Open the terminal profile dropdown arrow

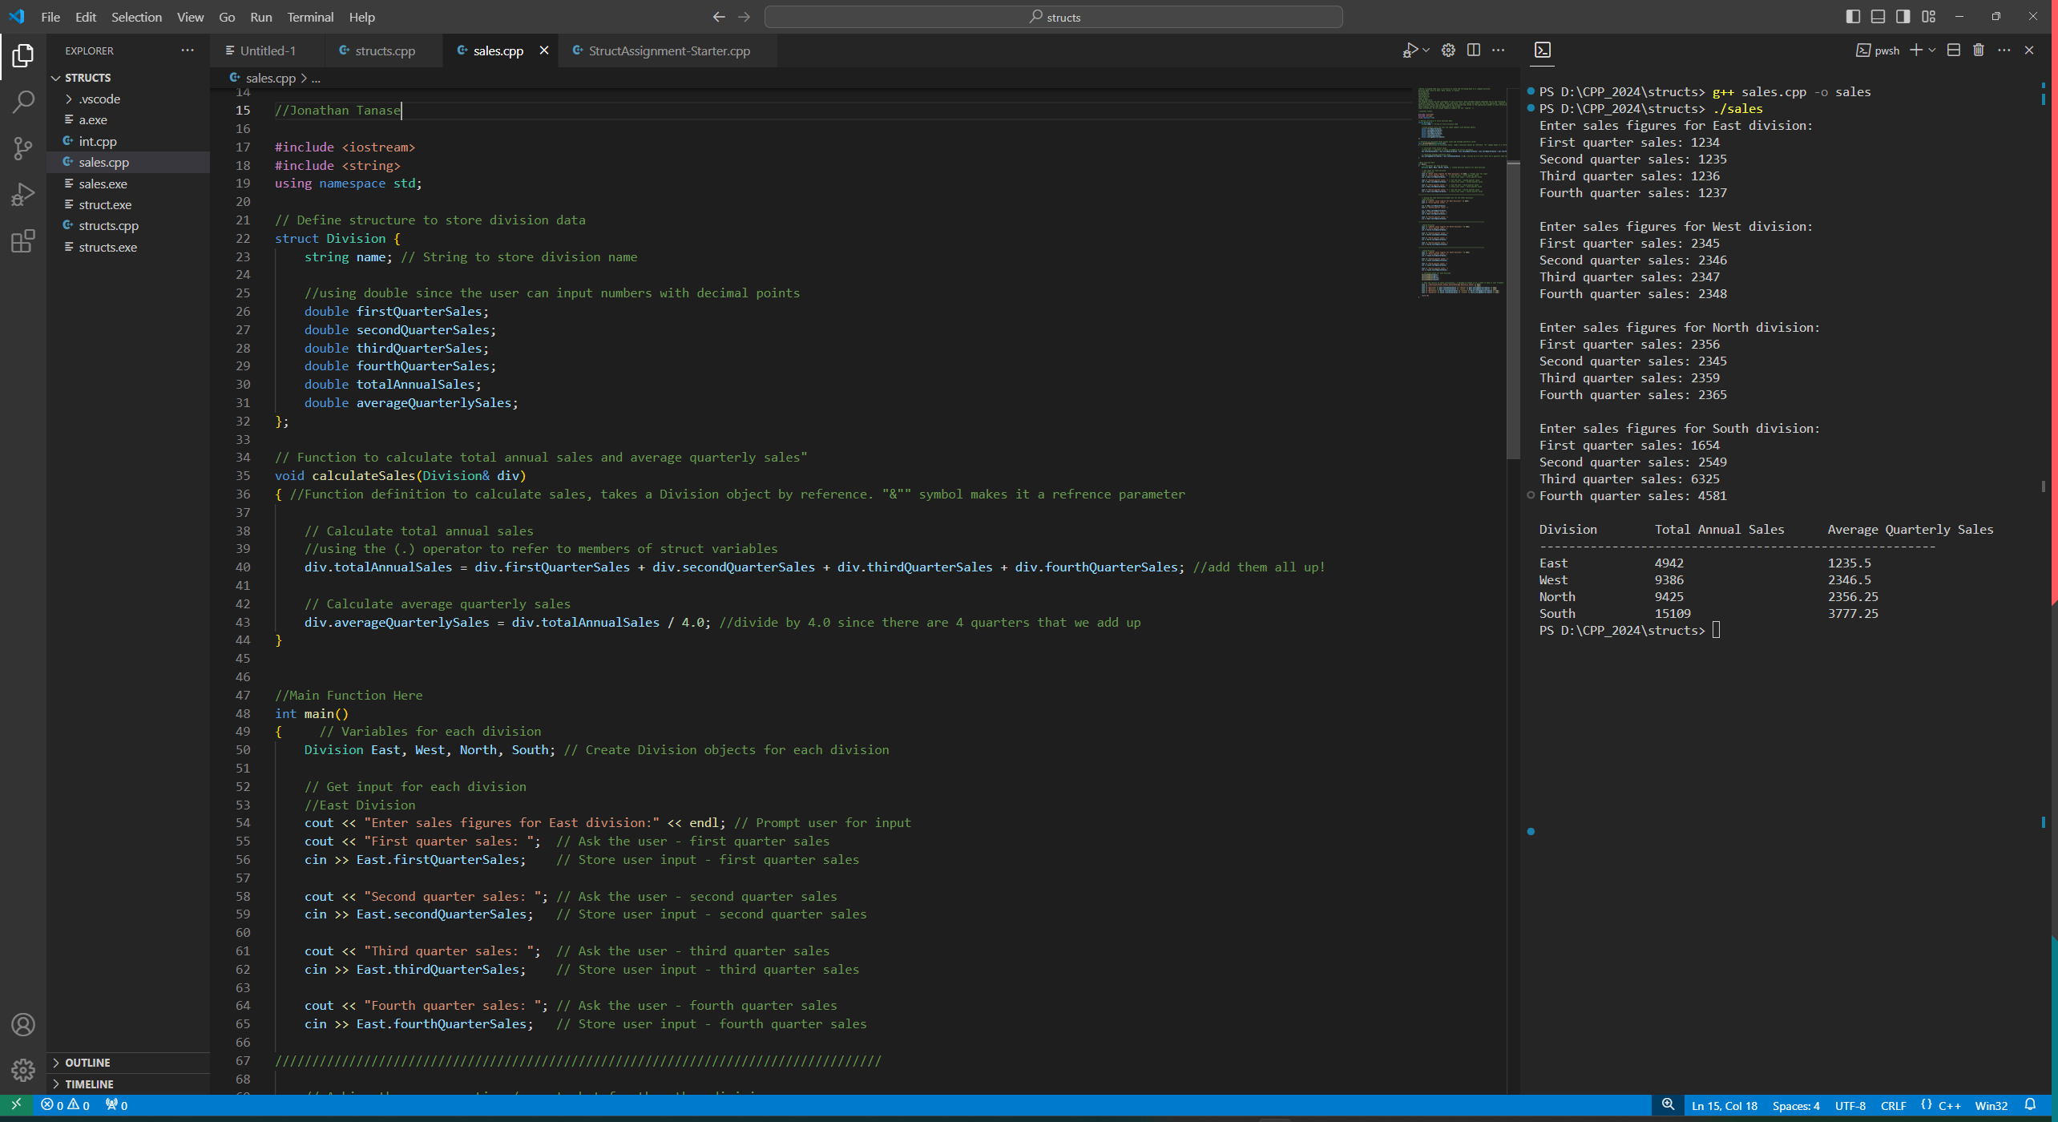[1932, 50]
